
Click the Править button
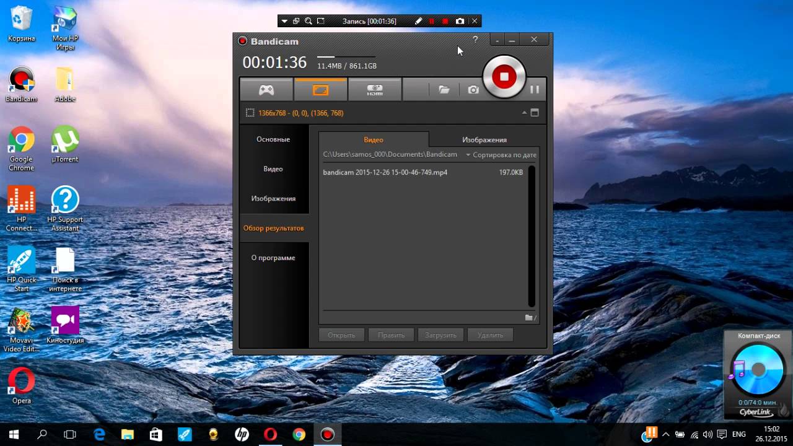[x=391, y=335]
